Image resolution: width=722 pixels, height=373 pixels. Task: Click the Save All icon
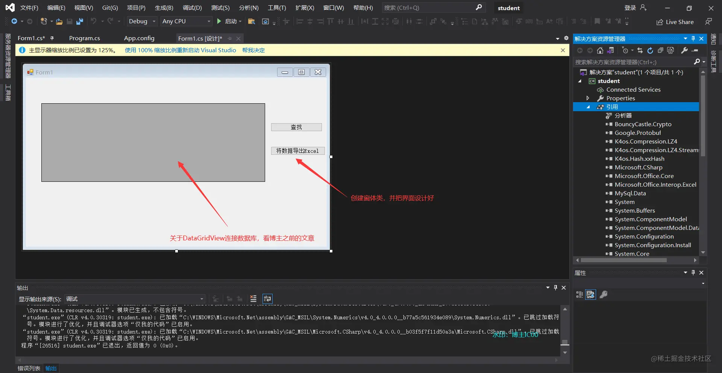(x=79, y=21)
